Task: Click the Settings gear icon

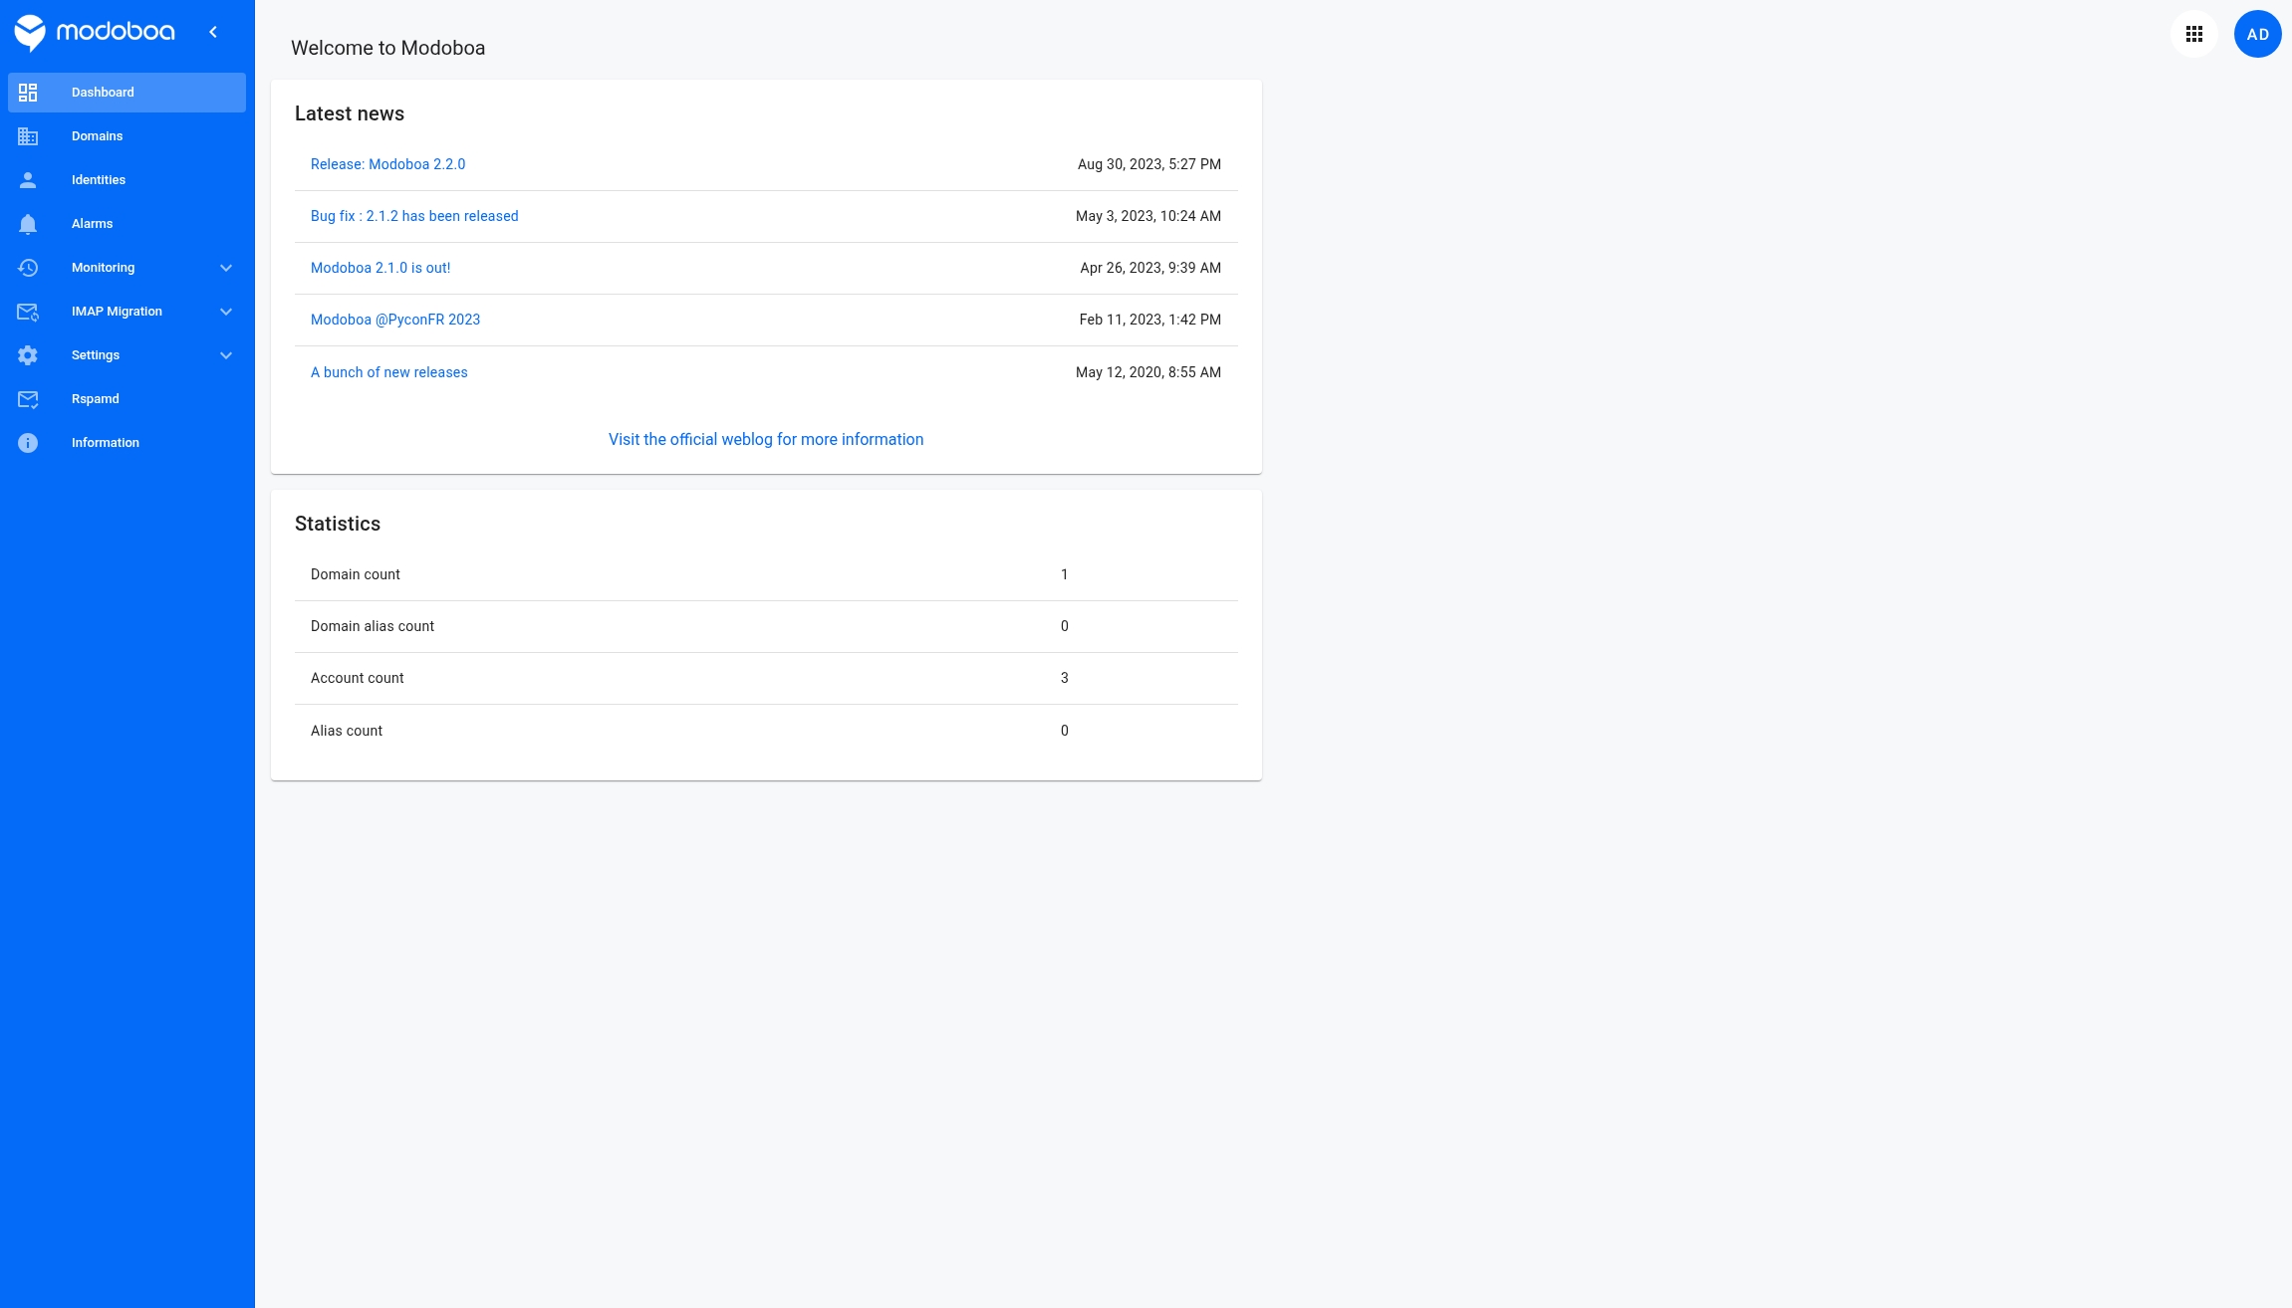Action: (x=28, y=355)
